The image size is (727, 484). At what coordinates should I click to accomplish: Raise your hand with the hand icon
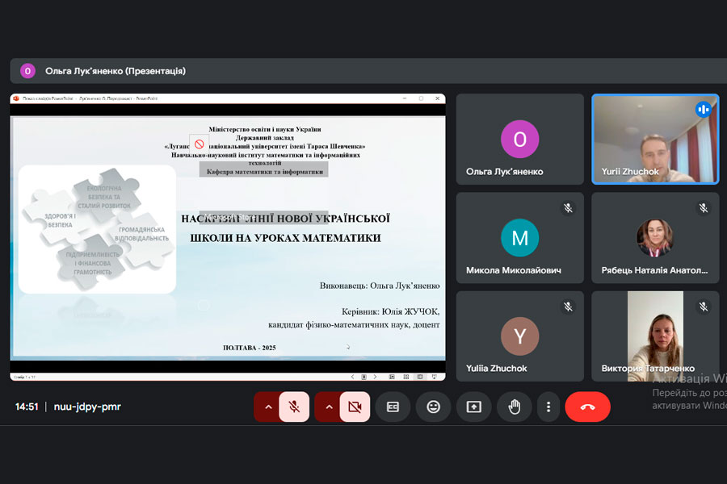[515, 407]
